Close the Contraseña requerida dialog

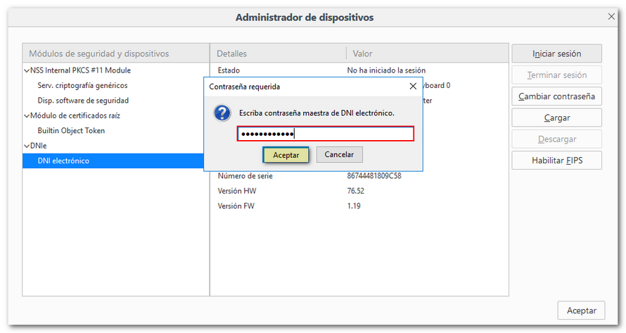click(x=413, y=87)
